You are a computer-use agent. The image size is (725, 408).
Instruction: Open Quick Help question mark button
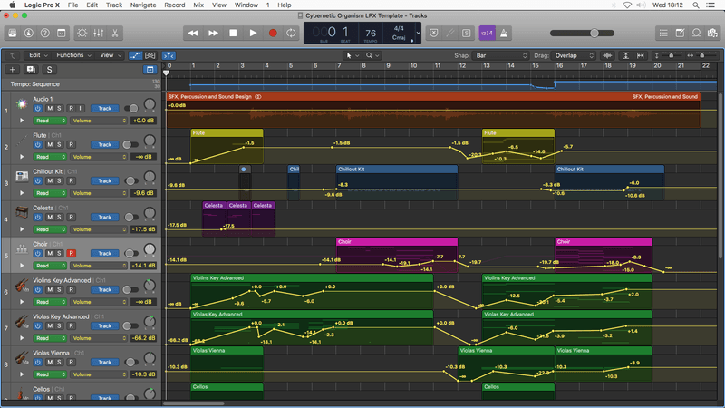click(x=44, y=33)
